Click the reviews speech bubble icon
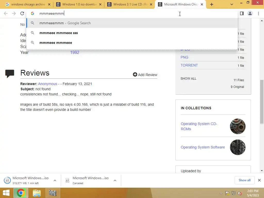This screenshot has height=198, width=264. pos(10,73)
